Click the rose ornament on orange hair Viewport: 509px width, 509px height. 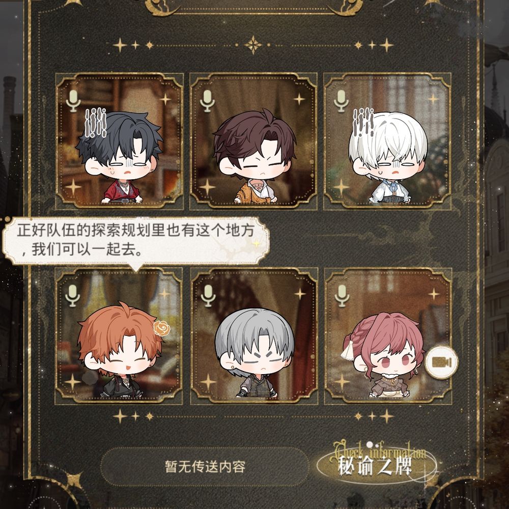point(162,328)
